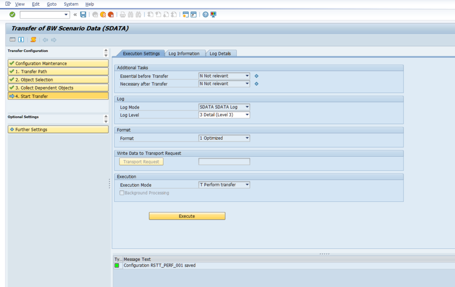This screenshot has height=287, width=455.
Task: Click the red Cancel icon
Action: (111, 15)
